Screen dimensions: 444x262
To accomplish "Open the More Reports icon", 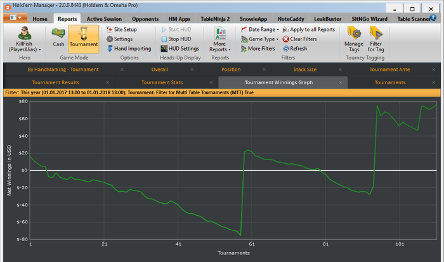I will pyautogui.click(x=219, y=34).
